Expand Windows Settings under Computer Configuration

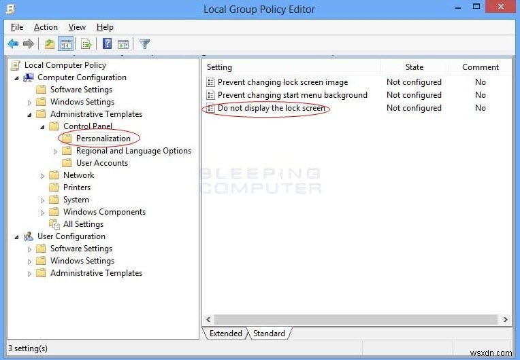[x=29, y=103]
